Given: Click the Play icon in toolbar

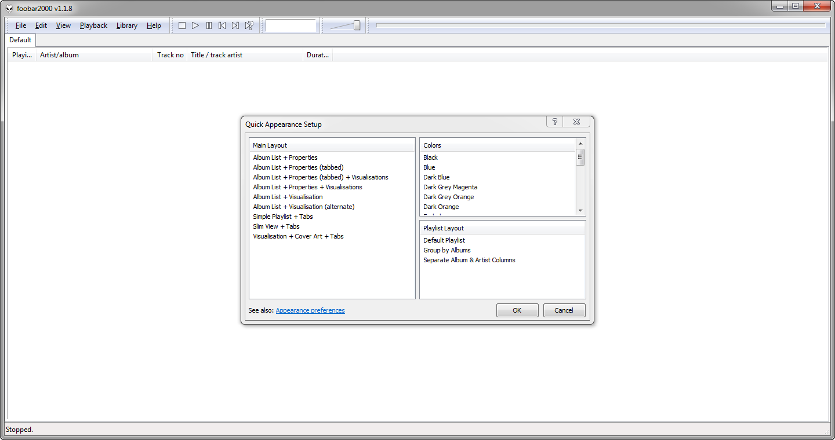Looking at the screenshot, I should [x=195, y=25].
